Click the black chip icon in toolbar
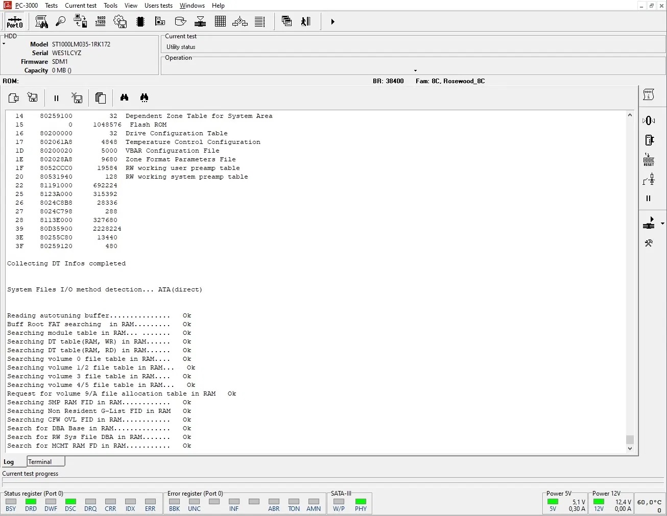The width and height of the screenshot is (667, 516). 140,21
